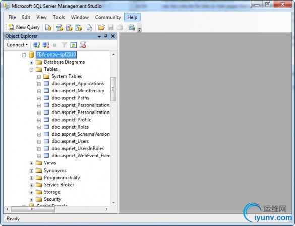Select dbo.aspnet_Paths table
The height and width of the screenshot is (226, 295).
[x=71, y=98]
